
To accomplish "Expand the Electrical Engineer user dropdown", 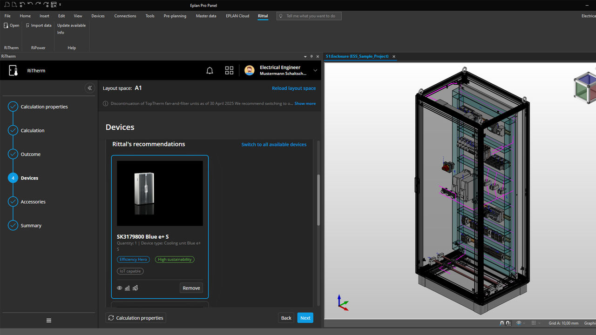I will tap(315, 71).
